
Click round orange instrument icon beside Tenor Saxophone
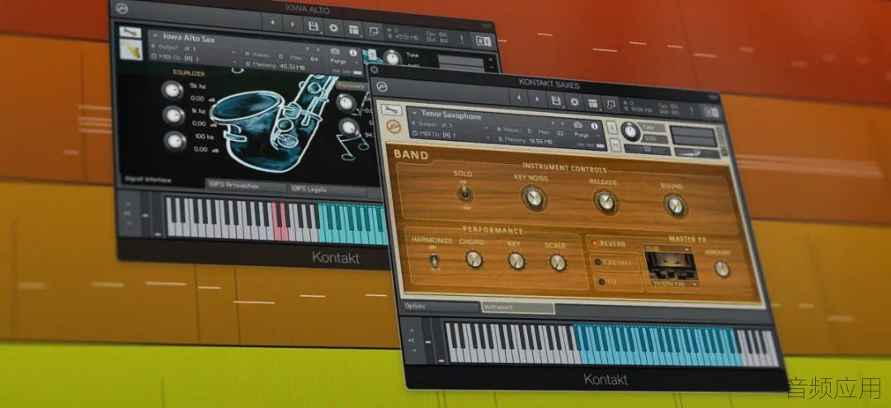394,127
